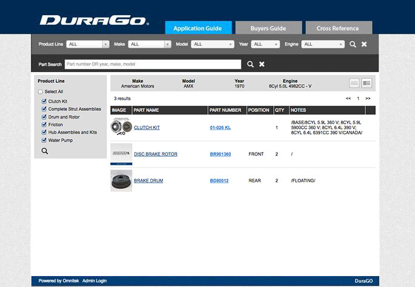The height and width of the screenshot is (287, 415).
Task: Click the disc brake rotor thumbnail
Action: click(121, 154)
